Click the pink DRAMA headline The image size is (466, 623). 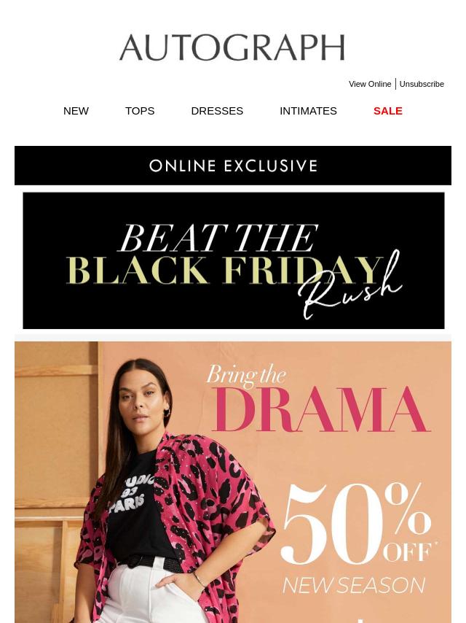coord(322,410)
